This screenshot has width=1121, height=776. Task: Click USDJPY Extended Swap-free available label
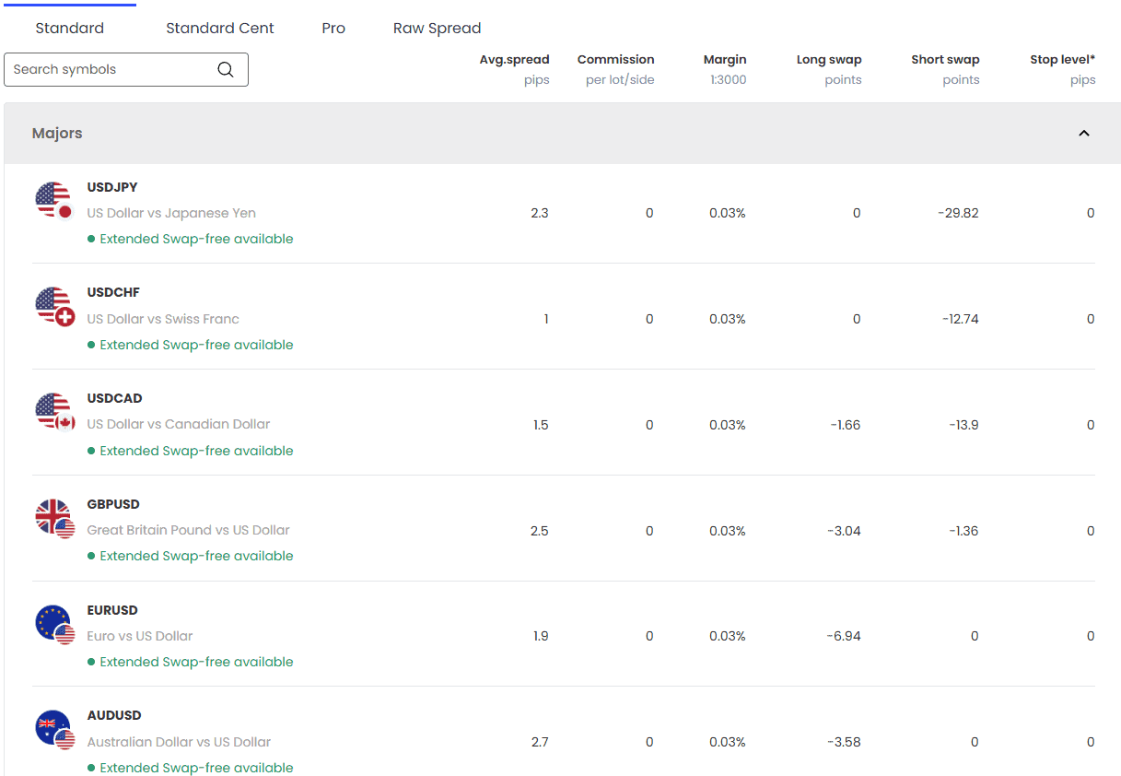click(x=191, y=239)
